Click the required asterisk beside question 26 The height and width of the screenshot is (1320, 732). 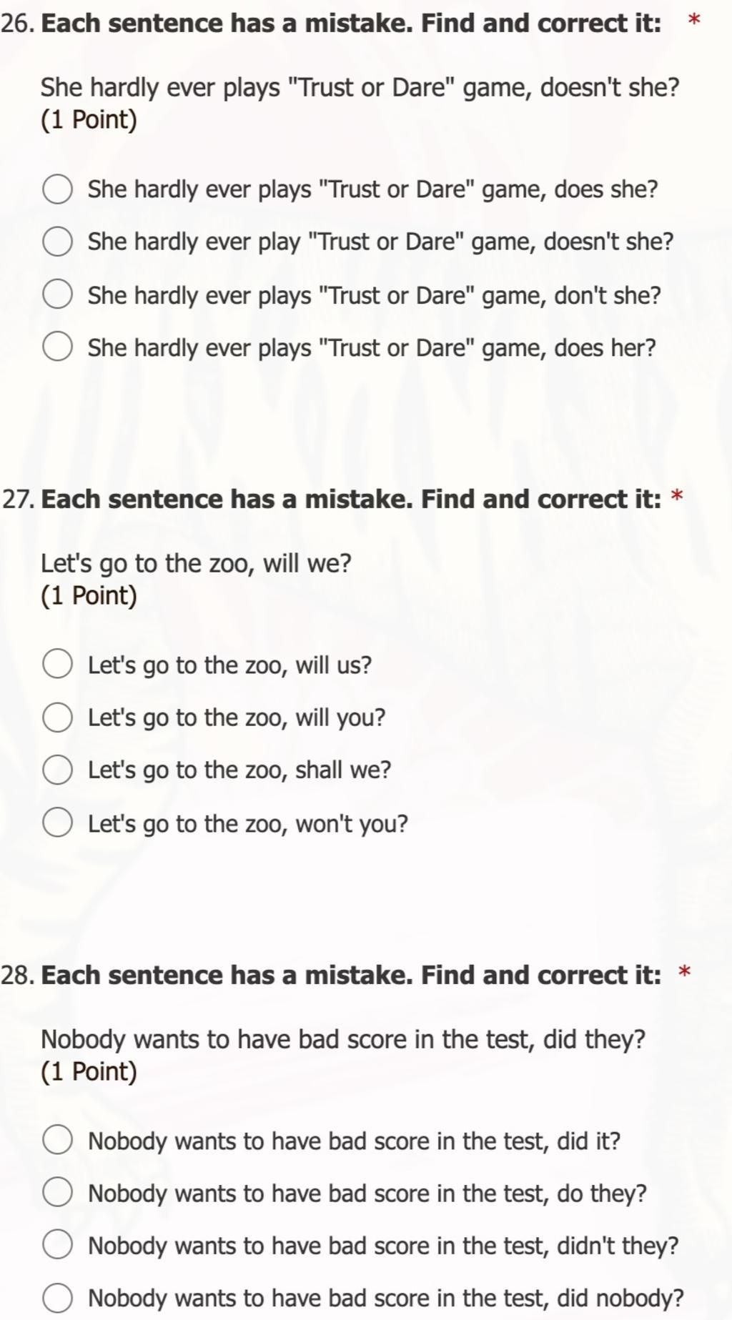693,21
